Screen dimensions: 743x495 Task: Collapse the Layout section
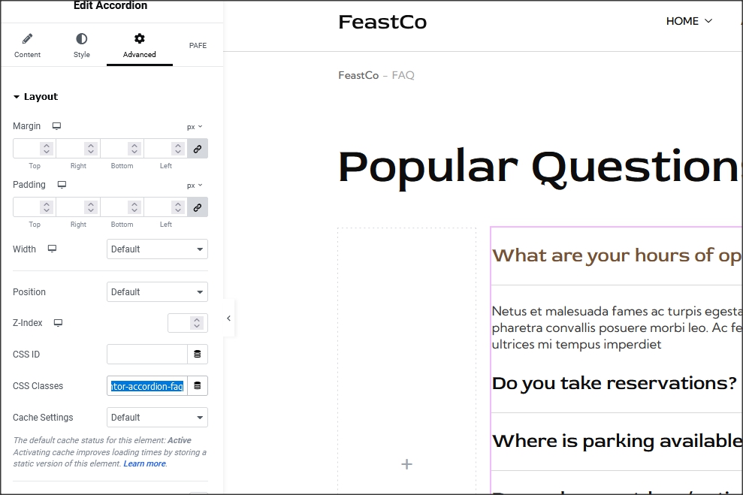point(35,97)
